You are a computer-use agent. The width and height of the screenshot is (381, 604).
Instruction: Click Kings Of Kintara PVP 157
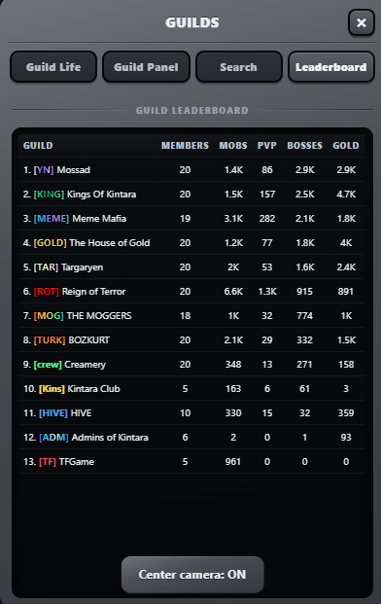point(267,195)
